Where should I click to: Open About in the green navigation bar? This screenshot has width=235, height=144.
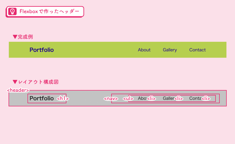pyautogui.click(x=144, y=50)
